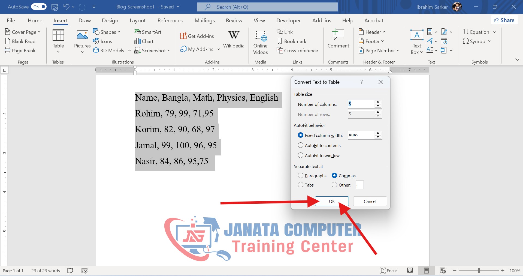Toggle the AutoSave switch
523x276 pixels.
click(39, 7)
